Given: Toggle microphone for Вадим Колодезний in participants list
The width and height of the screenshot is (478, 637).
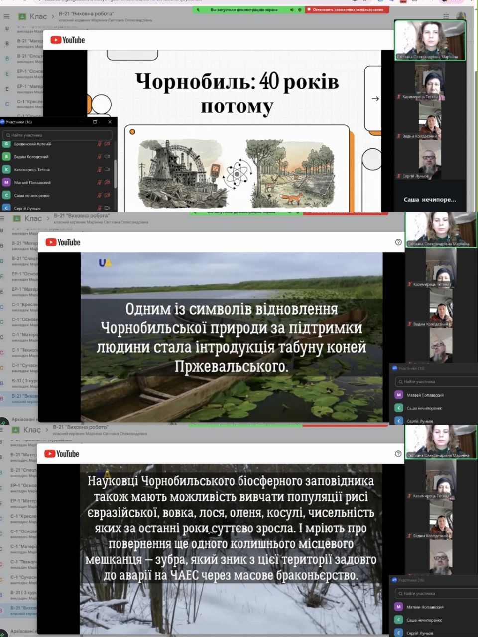Looking at the screenshot, I should [100, 157].
